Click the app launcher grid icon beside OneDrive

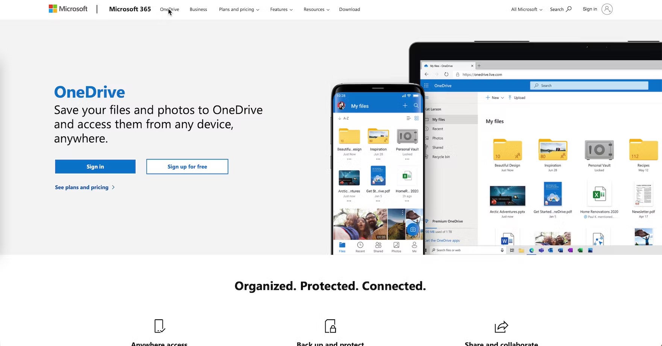(426, 86)
